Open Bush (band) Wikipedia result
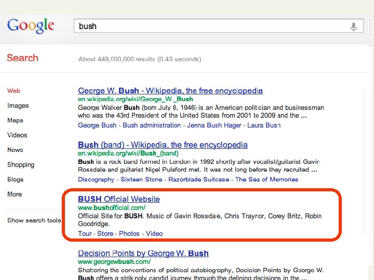 click(163, 145)
